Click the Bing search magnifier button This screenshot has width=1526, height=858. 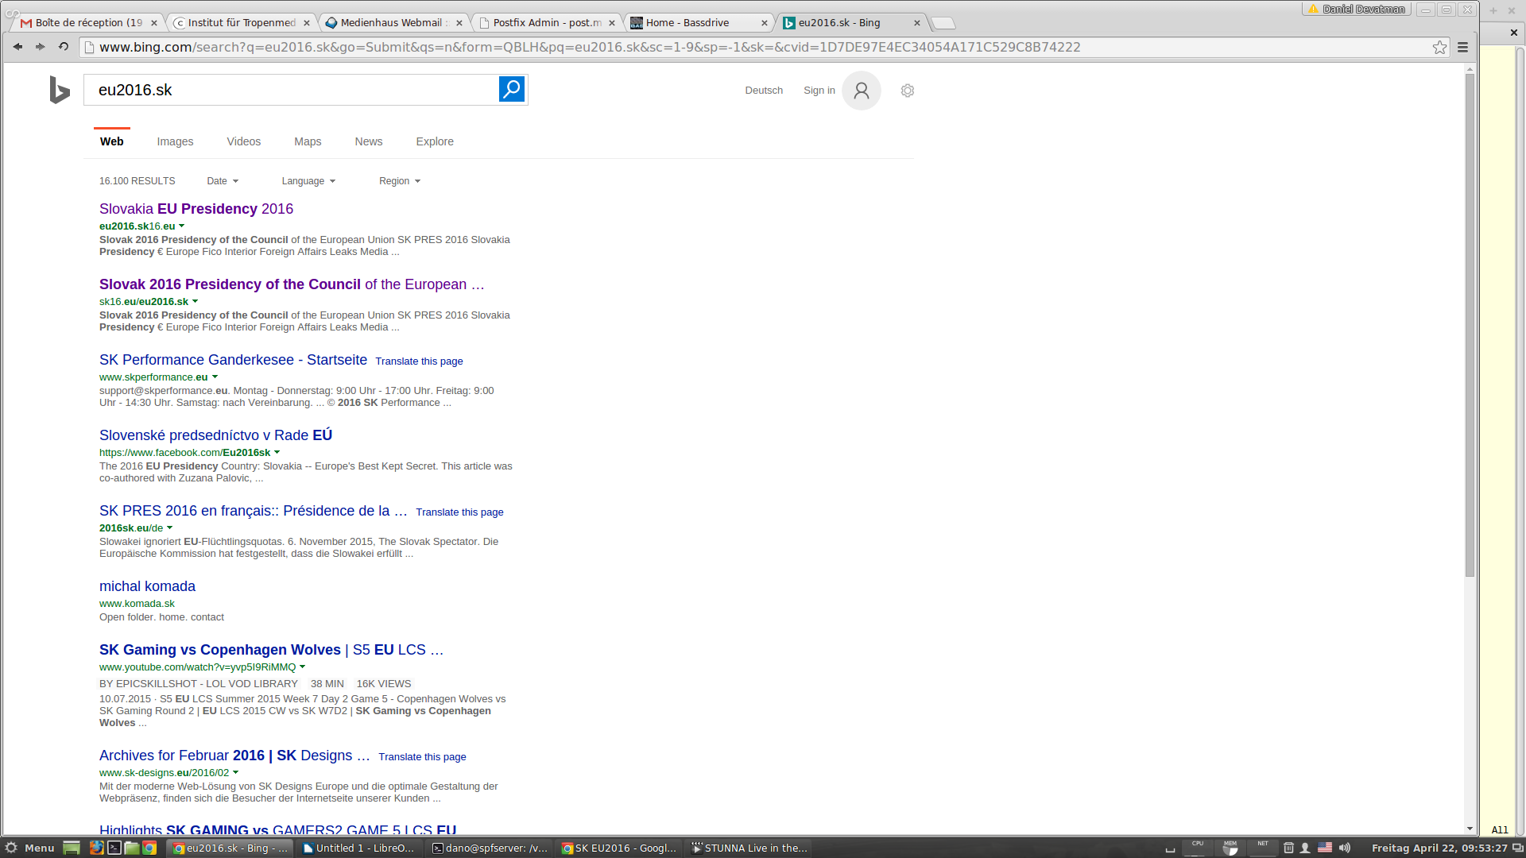coord(512,89)
